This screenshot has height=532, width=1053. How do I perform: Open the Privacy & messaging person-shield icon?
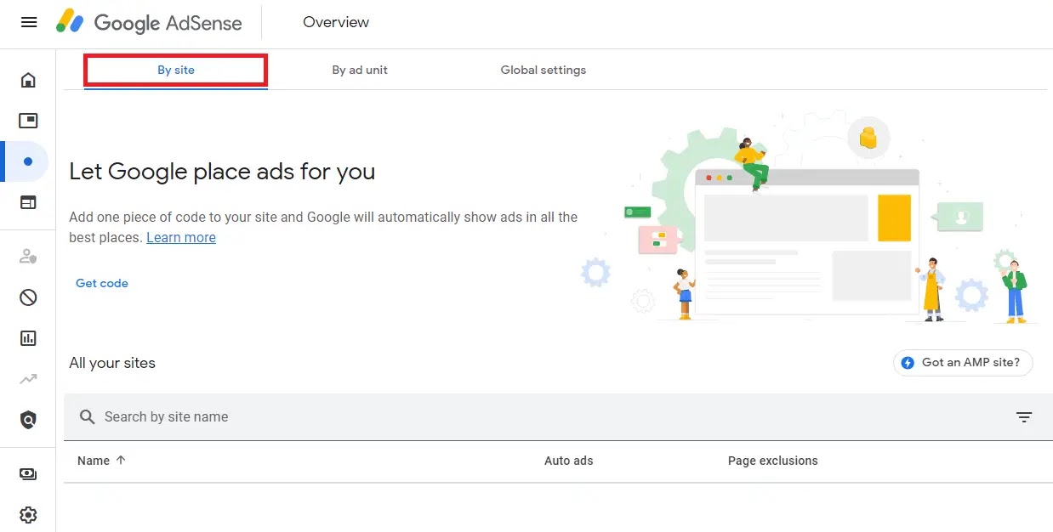[x=28, y=256]
